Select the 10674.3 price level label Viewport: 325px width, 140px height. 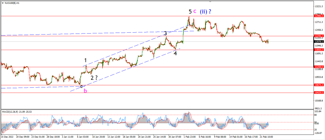point(319,85)
